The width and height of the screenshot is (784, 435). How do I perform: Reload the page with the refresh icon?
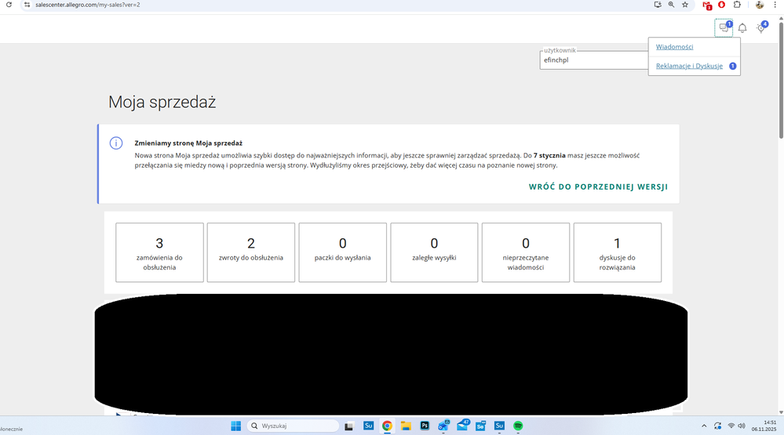click(x=9, y=5)
